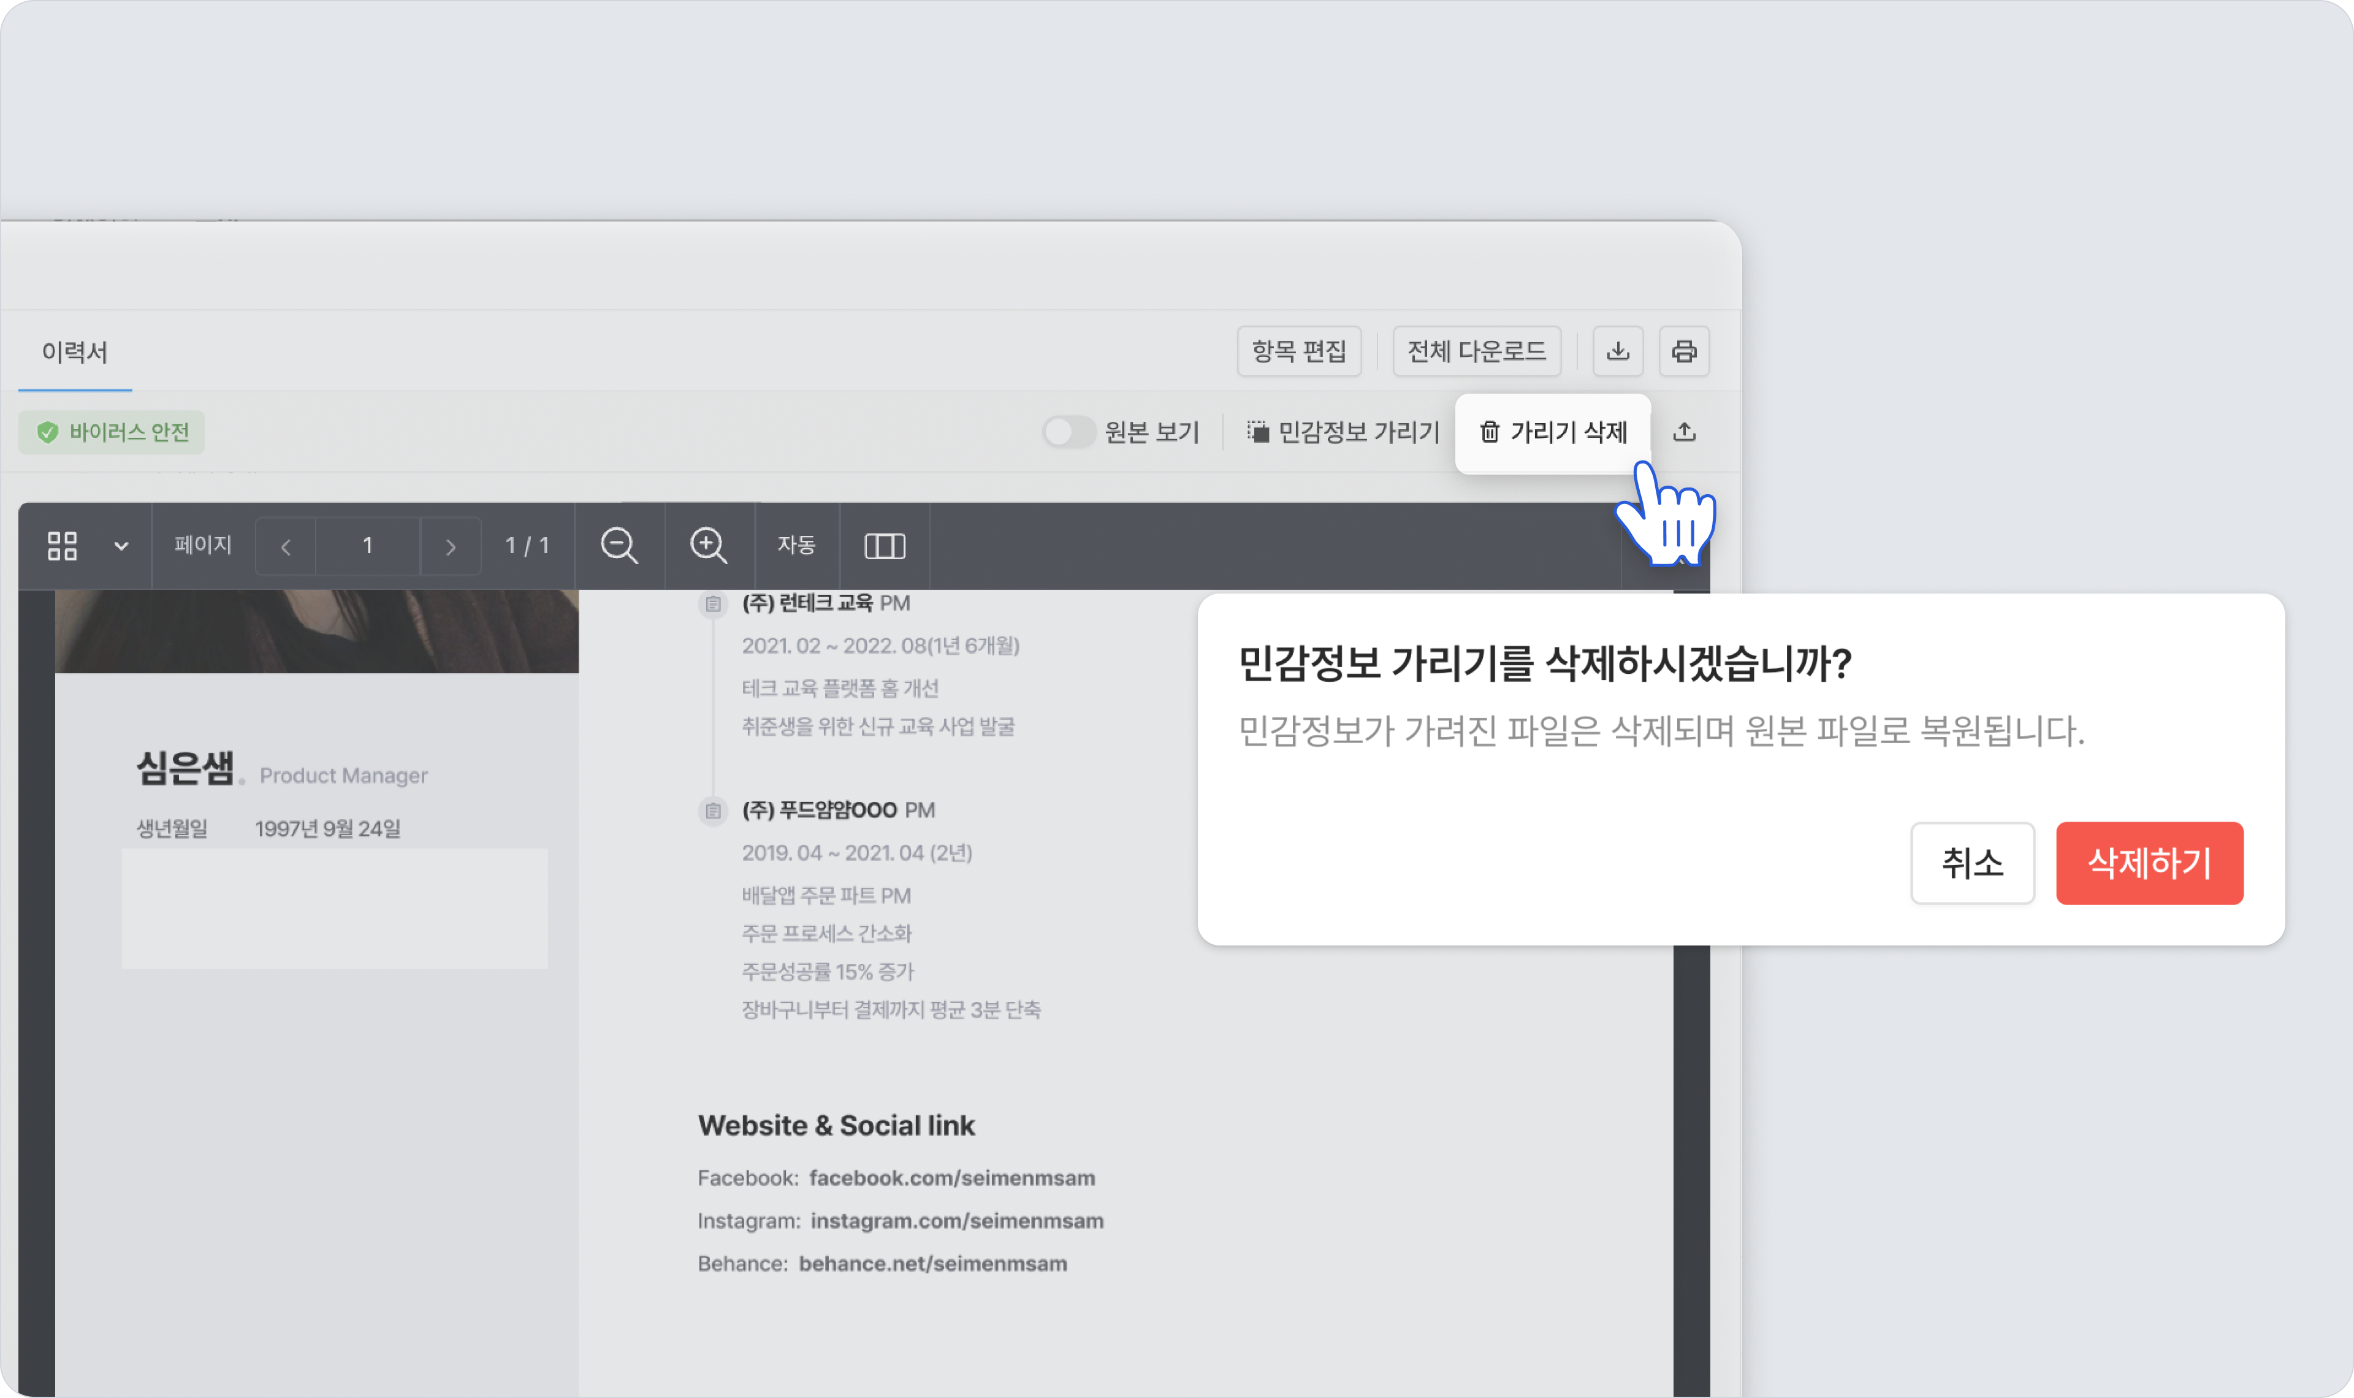Screen dimensions: 2354x1398
Task: Click the 페이지 label in the viewer toolbar
Action: click(202, 546)
